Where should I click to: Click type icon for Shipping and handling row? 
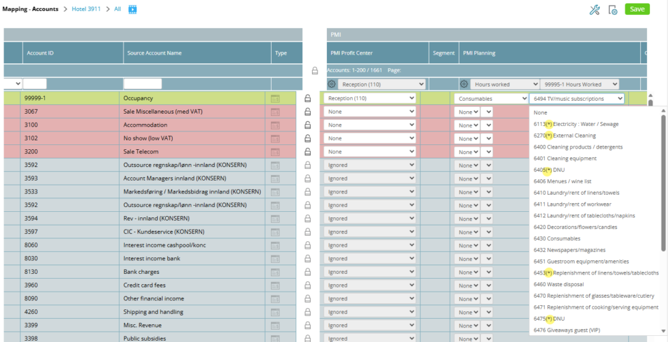(x=275, y=312)
